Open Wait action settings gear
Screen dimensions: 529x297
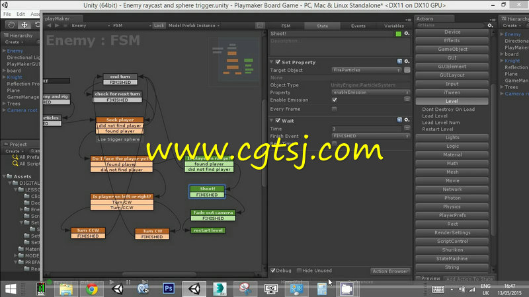[407, 120]
